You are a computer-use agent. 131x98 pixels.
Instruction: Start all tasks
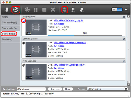[x=65, y=10]
